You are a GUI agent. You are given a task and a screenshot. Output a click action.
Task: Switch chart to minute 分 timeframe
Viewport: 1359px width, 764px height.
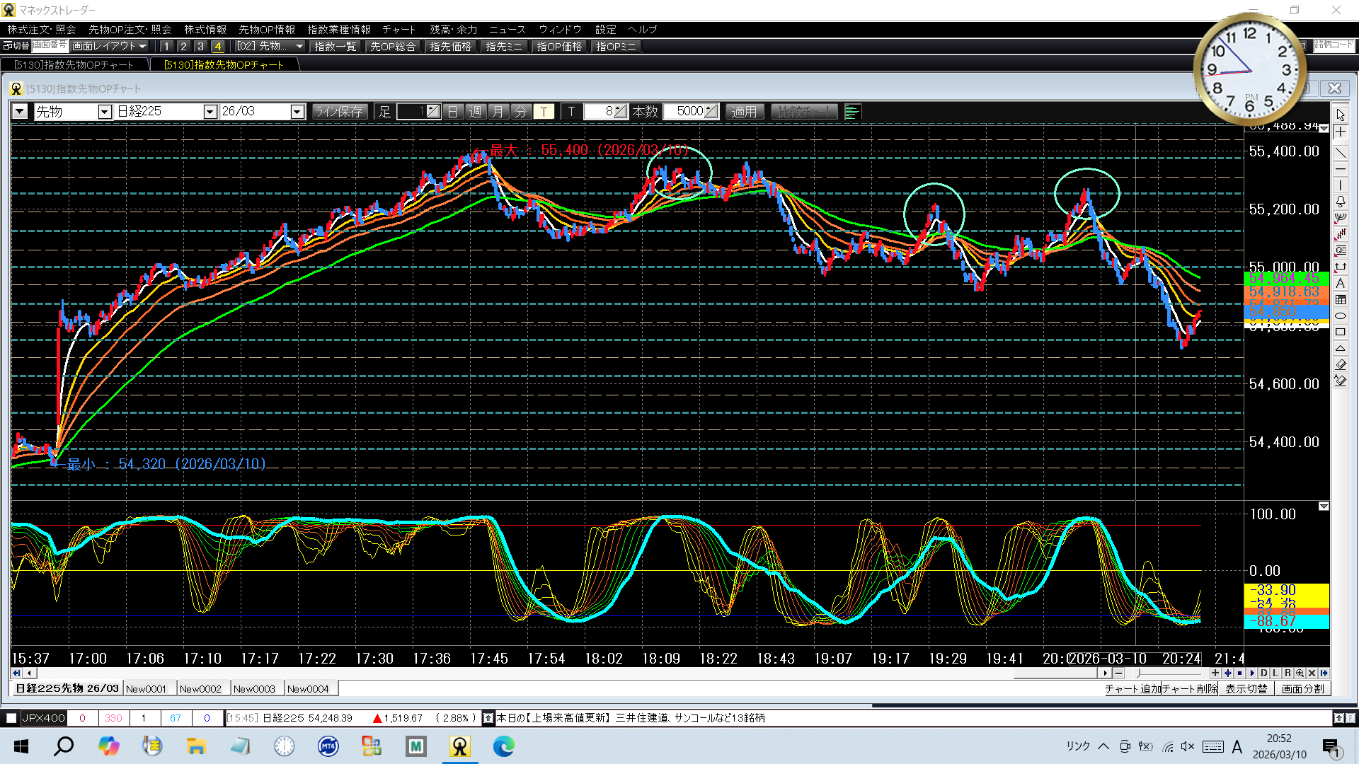click(520, 112)
